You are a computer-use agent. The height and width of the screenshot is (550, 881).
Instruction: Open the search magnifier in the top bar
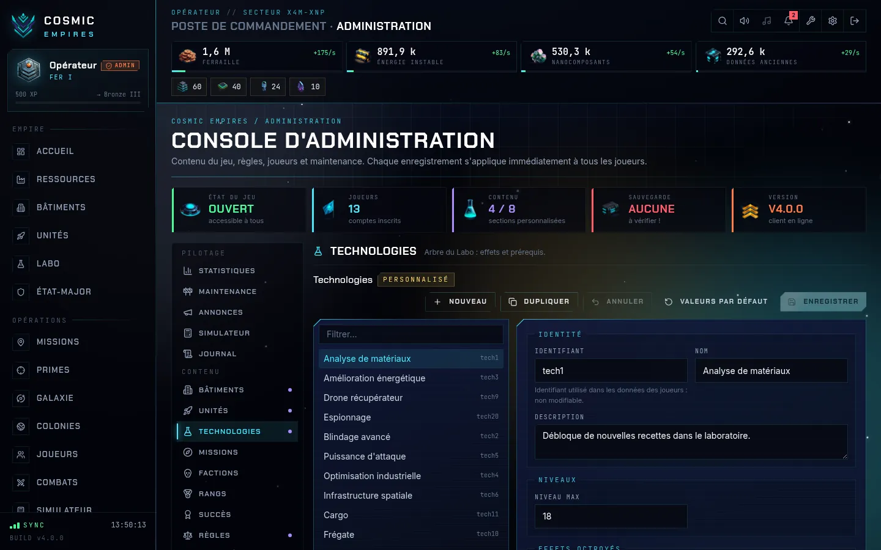coord(723,21)
